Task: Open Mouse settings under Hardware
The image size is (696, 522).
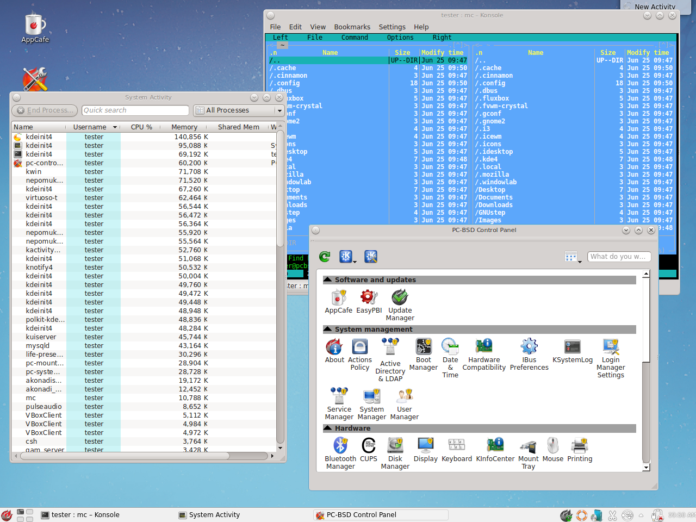Action: click(x=553, y=450)
